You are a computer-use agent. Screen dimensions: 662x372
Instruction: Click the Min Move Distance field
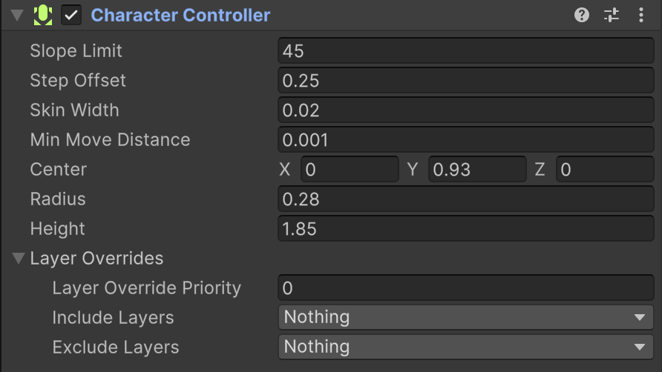click(465, 139)
